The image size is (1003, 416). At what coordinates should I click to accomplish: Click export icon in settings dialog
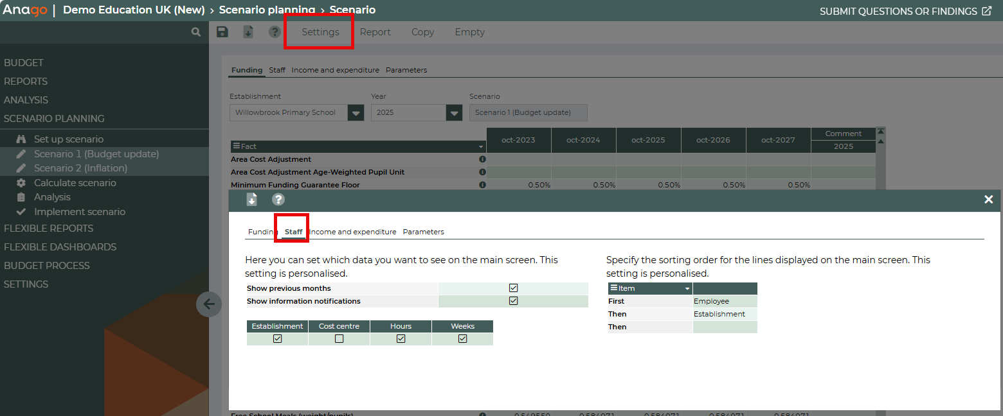[252, 200]
